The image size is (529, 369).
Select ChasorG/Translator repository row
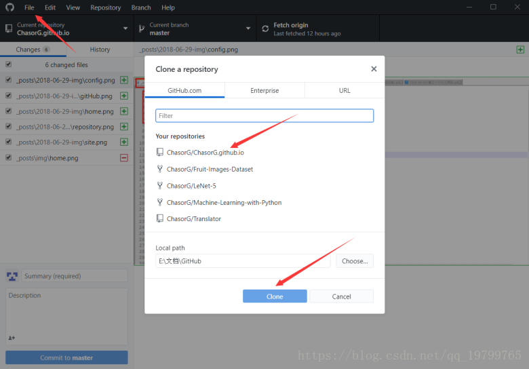pos(264,219)
